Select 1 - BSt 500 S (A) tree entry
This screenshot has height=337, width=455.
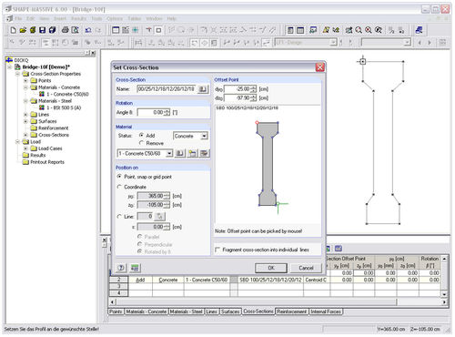point(64,107)
